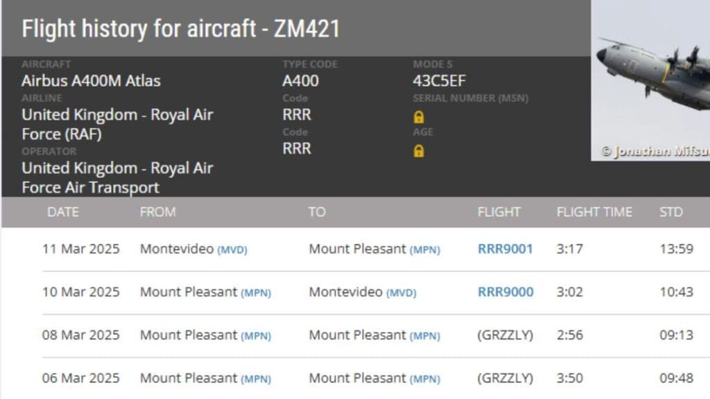
Task: Click MVD code in 11 Mar row
Action: pos(232,249)
